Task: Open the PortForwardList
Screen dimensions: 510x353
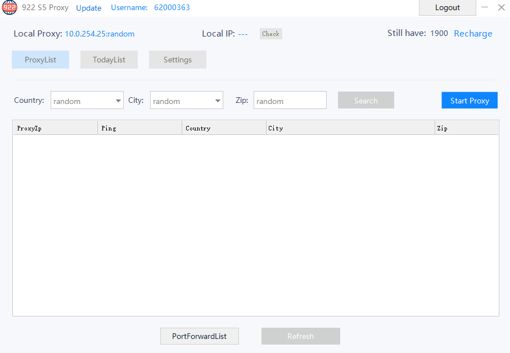Action: [x=200, y=336]
